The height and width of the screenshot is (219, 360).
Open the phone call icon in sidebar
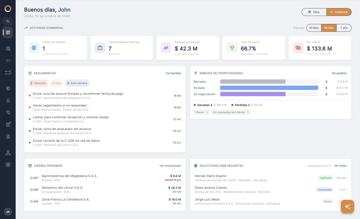pos(8,112)
